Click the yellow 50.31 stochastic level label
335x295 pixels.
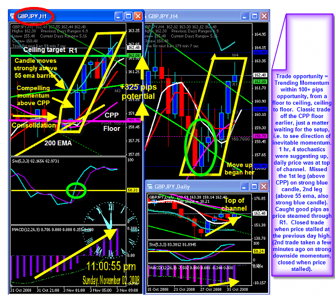click(133, 190)
